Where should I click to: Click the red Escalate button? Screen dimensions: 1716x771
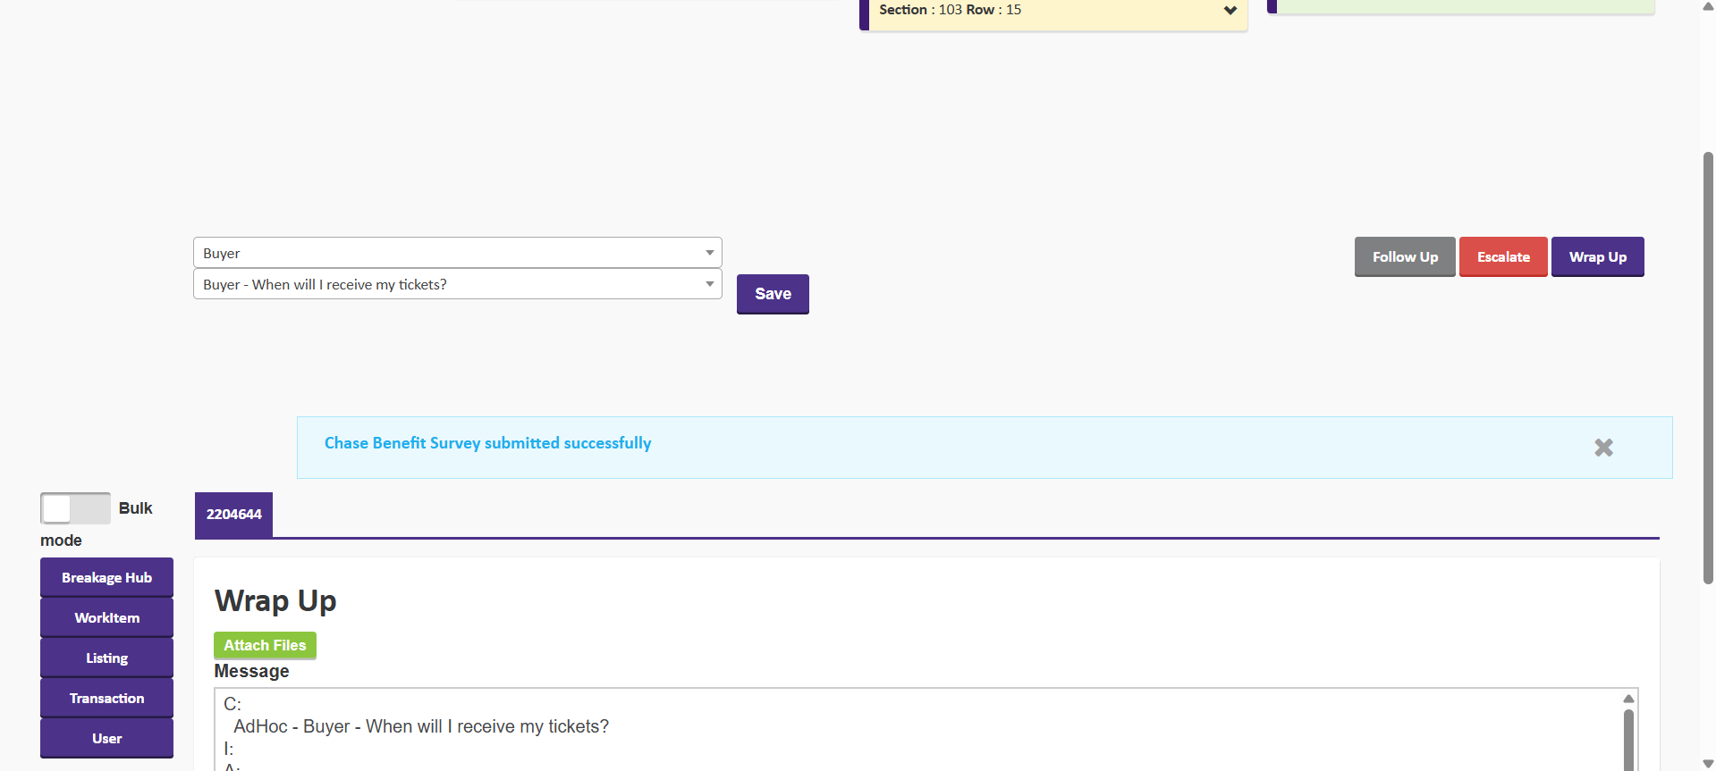coord(1502,257)
